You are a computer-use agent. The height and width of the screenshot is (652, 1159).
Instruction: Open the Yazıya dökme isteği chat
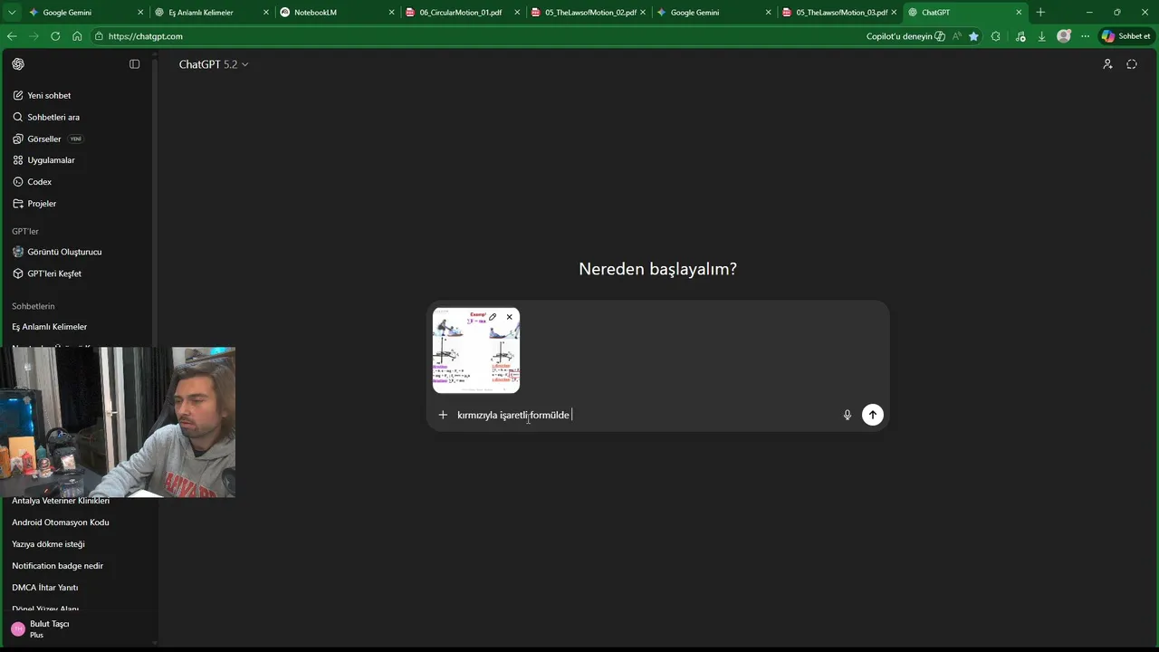point(48,544)
